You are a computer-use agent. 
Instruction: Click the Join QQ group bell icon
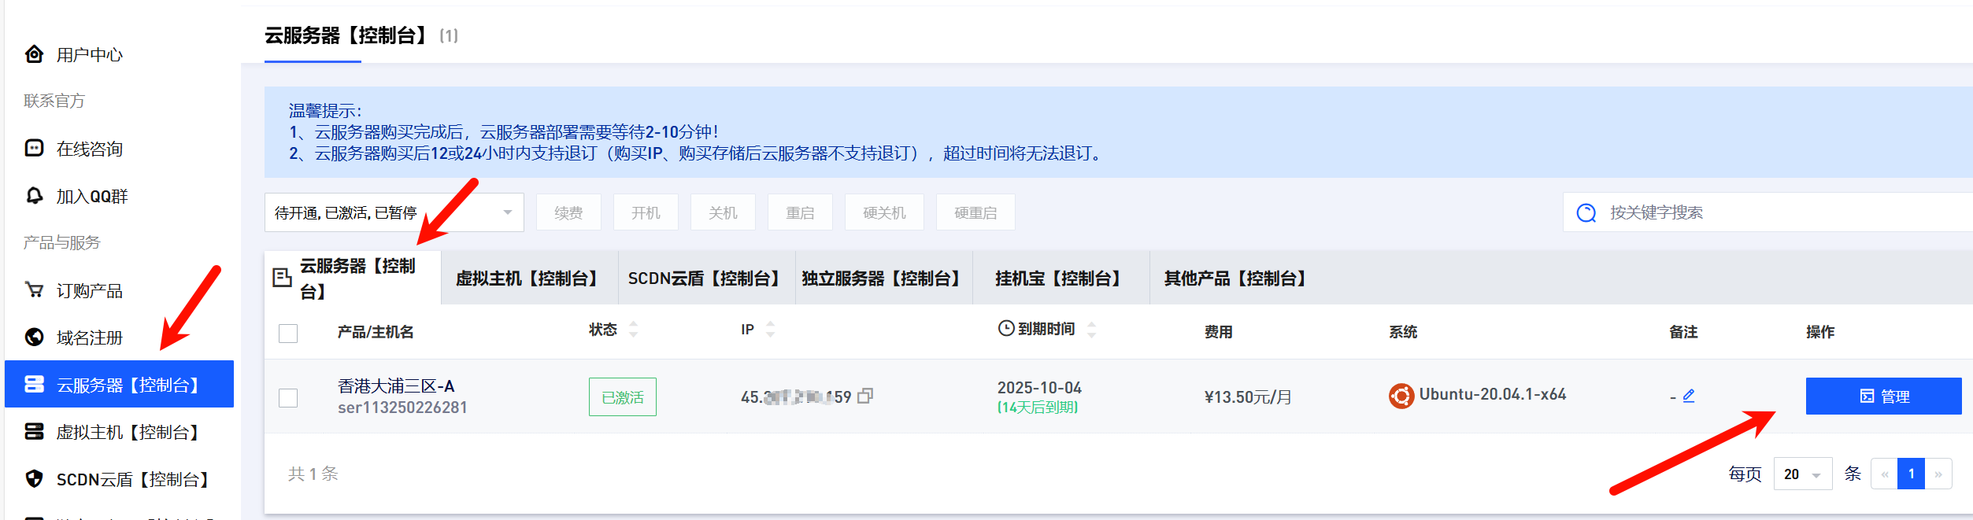point(35,196)
